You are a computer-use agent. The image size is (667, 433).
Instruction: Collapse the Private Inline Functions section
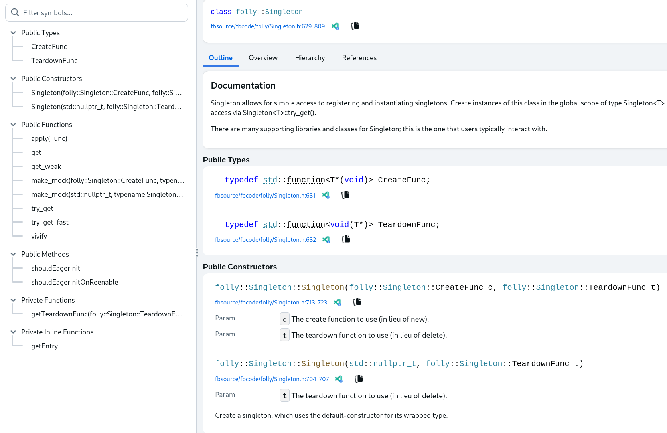pos(13,332)
